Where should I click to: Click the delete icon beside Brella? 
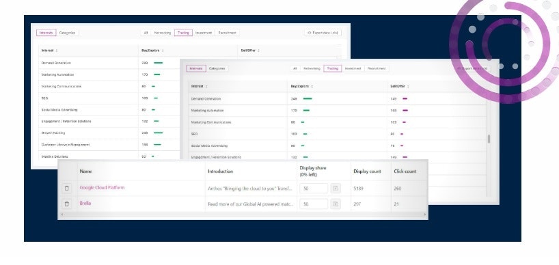point(67,204)
